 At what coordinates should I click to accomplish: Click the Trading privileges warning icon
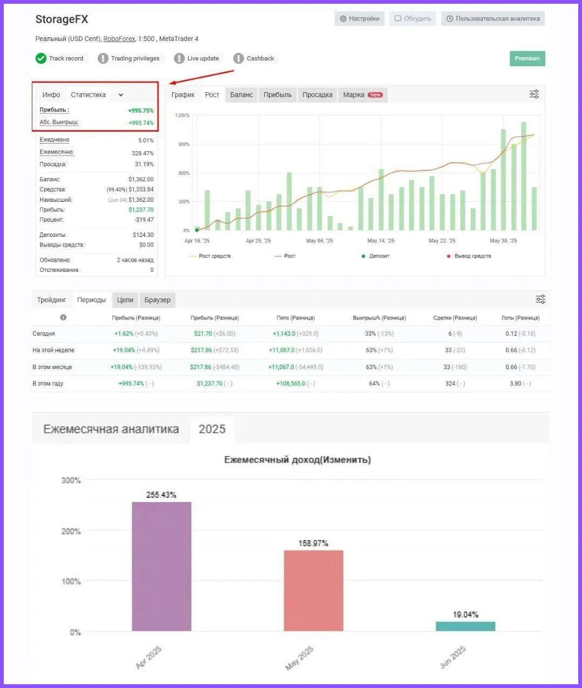click(x=103, y=58)
